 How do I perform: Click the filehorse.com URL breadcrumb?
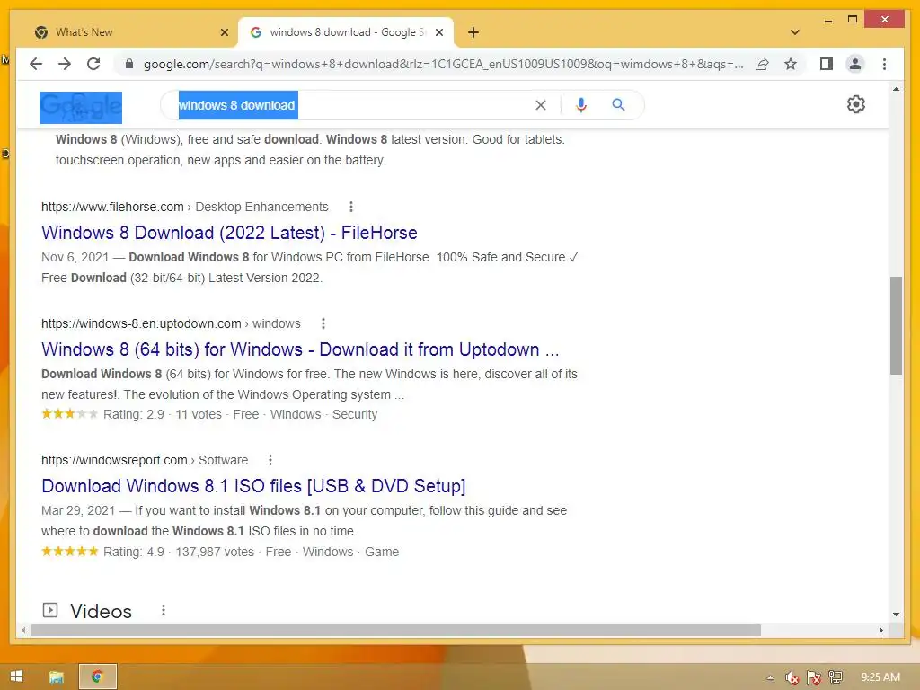(185, 207)
